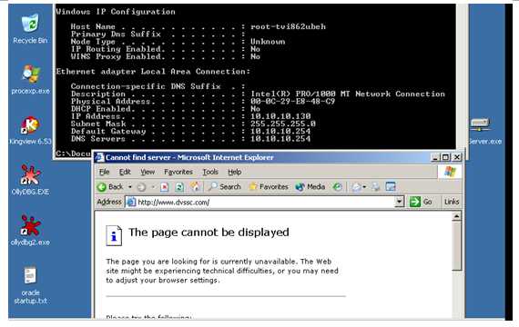Click 'Ethernet adapter Local Area Connection' line
The width and height of the screenshot is (519, 327).
153,72
